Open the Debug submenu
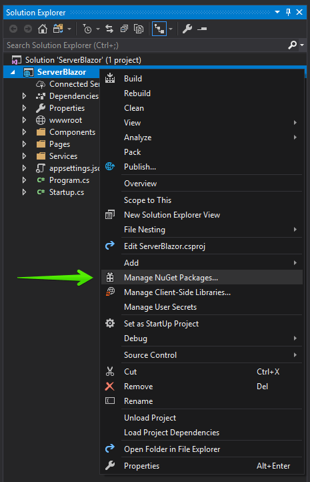The height and width of the screenshot is (482, 310). pos(203,338)
